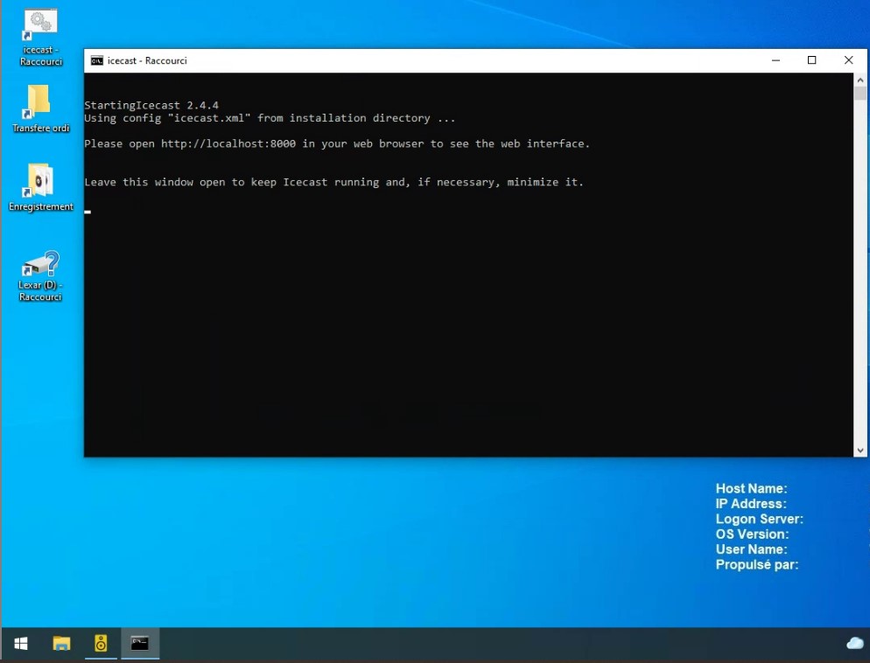Click the console scrollbar up arrow
The height and width of the screenshot is (663, 870).
click(860, 80)
